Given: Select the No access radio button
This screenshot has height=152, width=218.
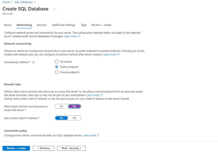Looking at the screenshot, I should pos(57,62).
